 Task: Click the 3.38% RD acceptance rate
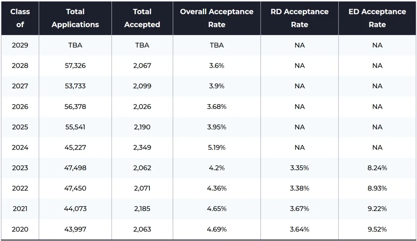coord(300,188)
